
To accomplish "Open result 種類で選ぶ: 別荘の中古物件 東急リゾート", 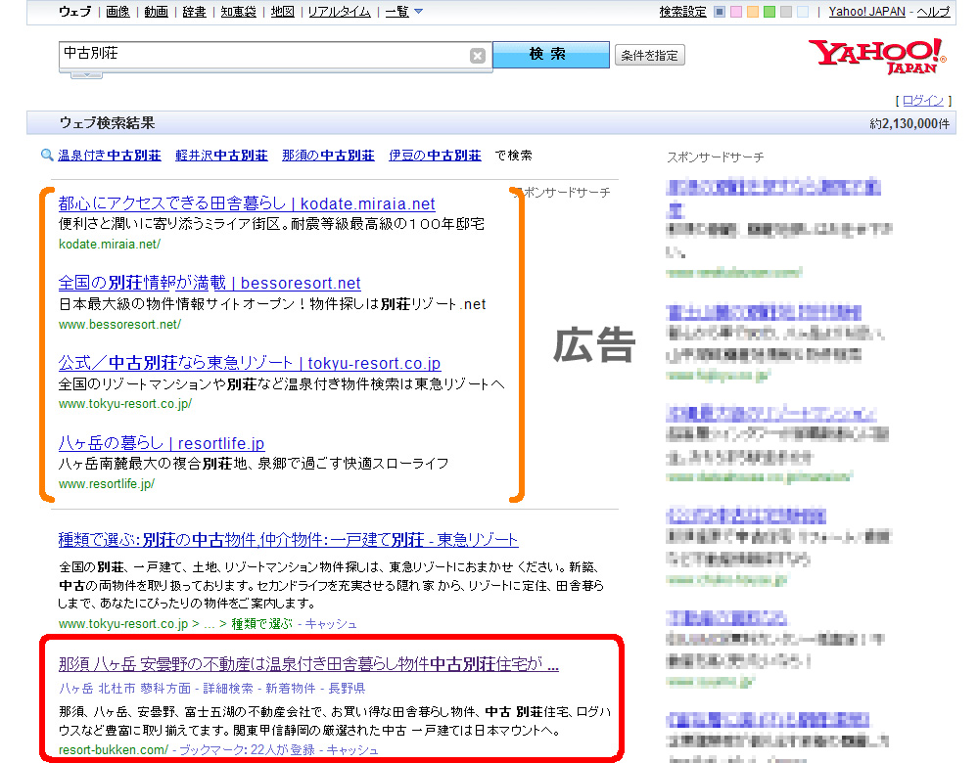I will tap(288, 539).
